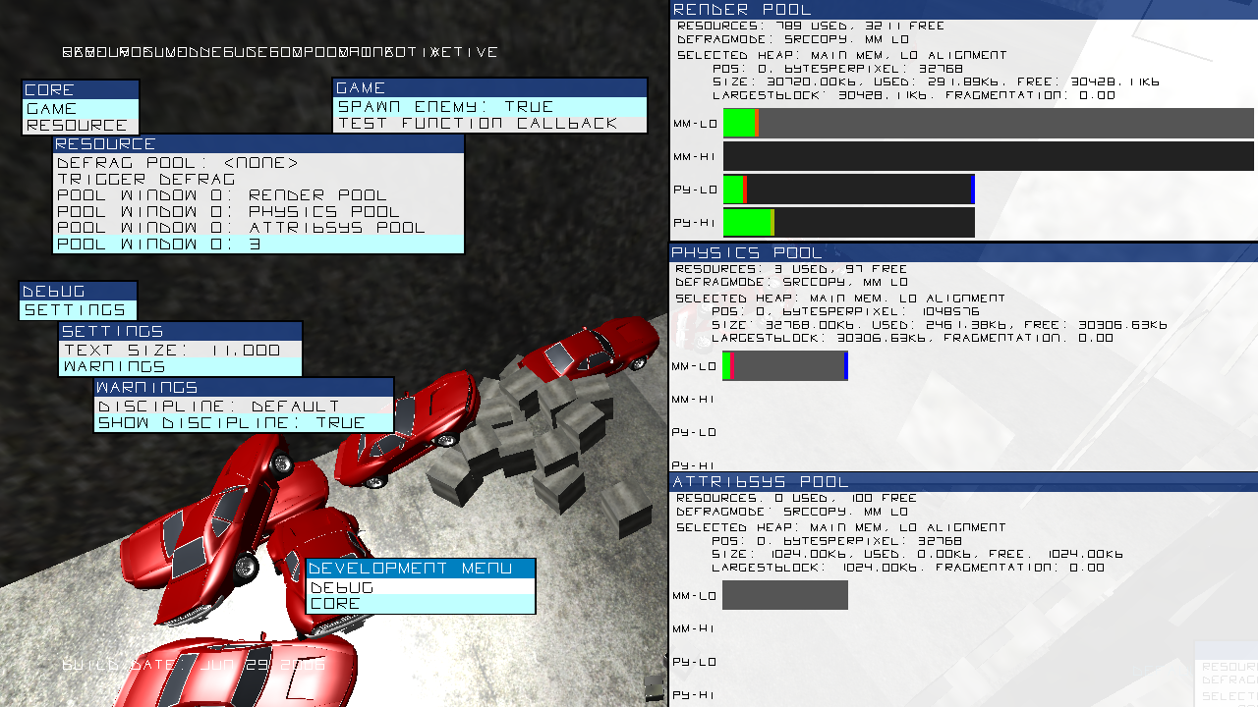
Task: Run Test Function Callback
Action: 490,124
